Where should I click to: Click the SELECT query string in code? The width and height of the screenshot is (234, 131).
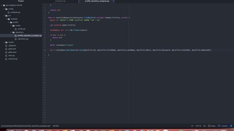tap(79, 20)
